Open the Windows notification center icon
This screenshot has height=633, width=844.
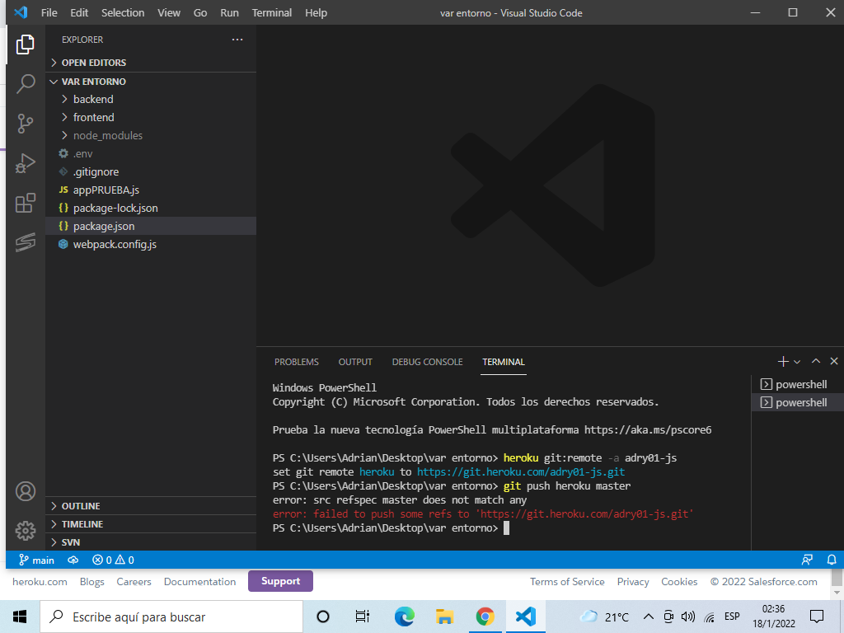[x=817, y=617]
